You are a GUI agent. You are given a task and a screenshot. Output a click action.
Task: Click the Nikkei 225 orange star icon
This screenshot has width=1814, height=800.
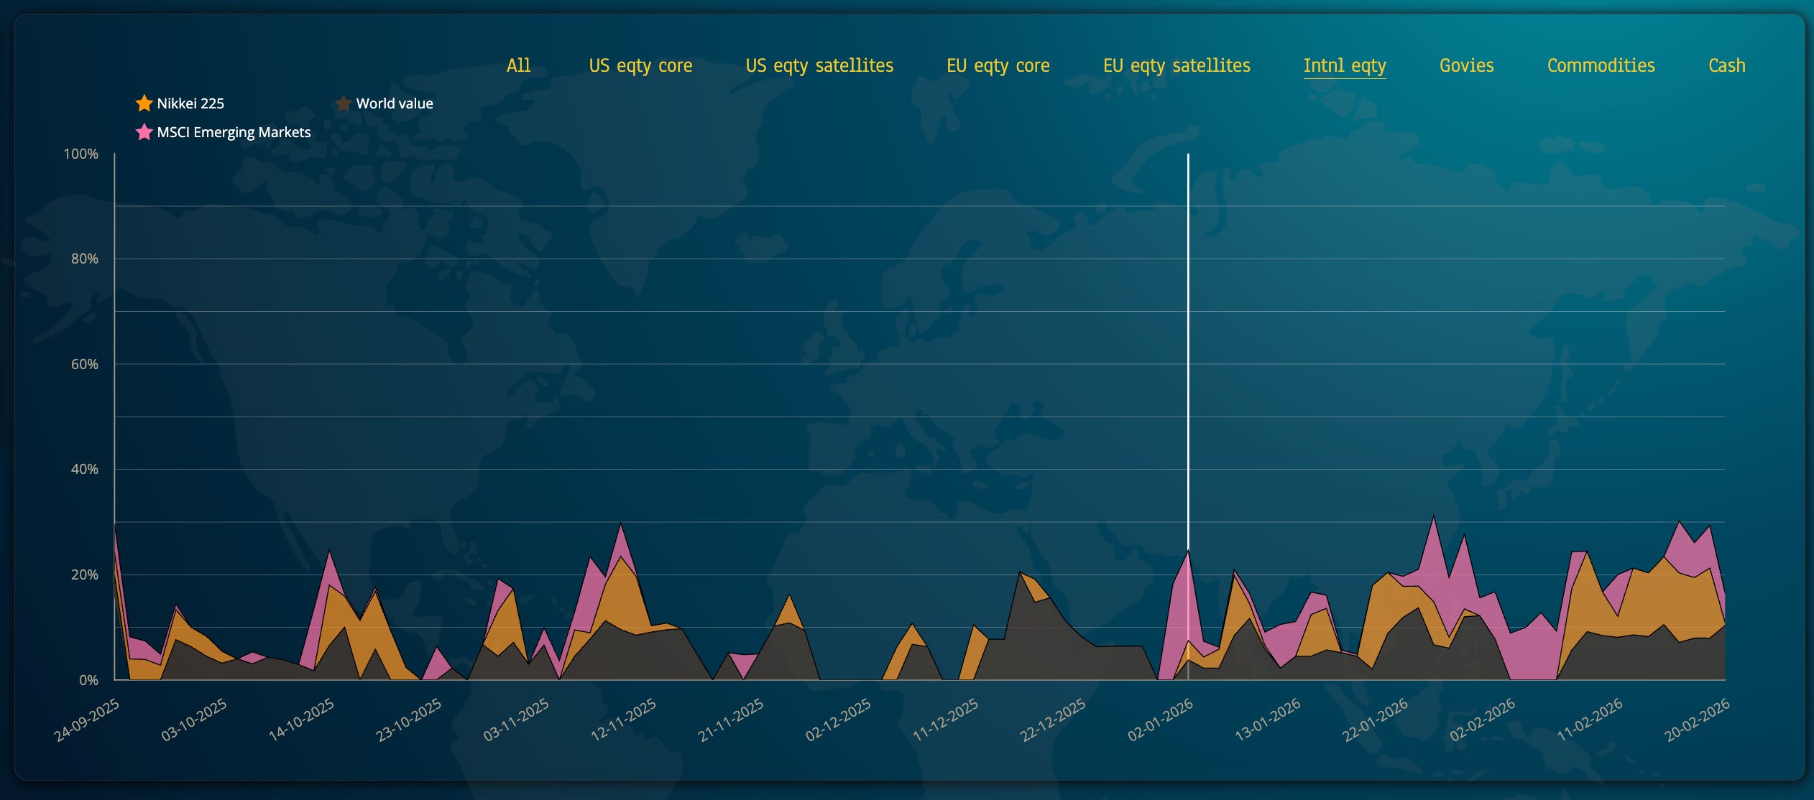pyautogui.click(x=144, y=103)
